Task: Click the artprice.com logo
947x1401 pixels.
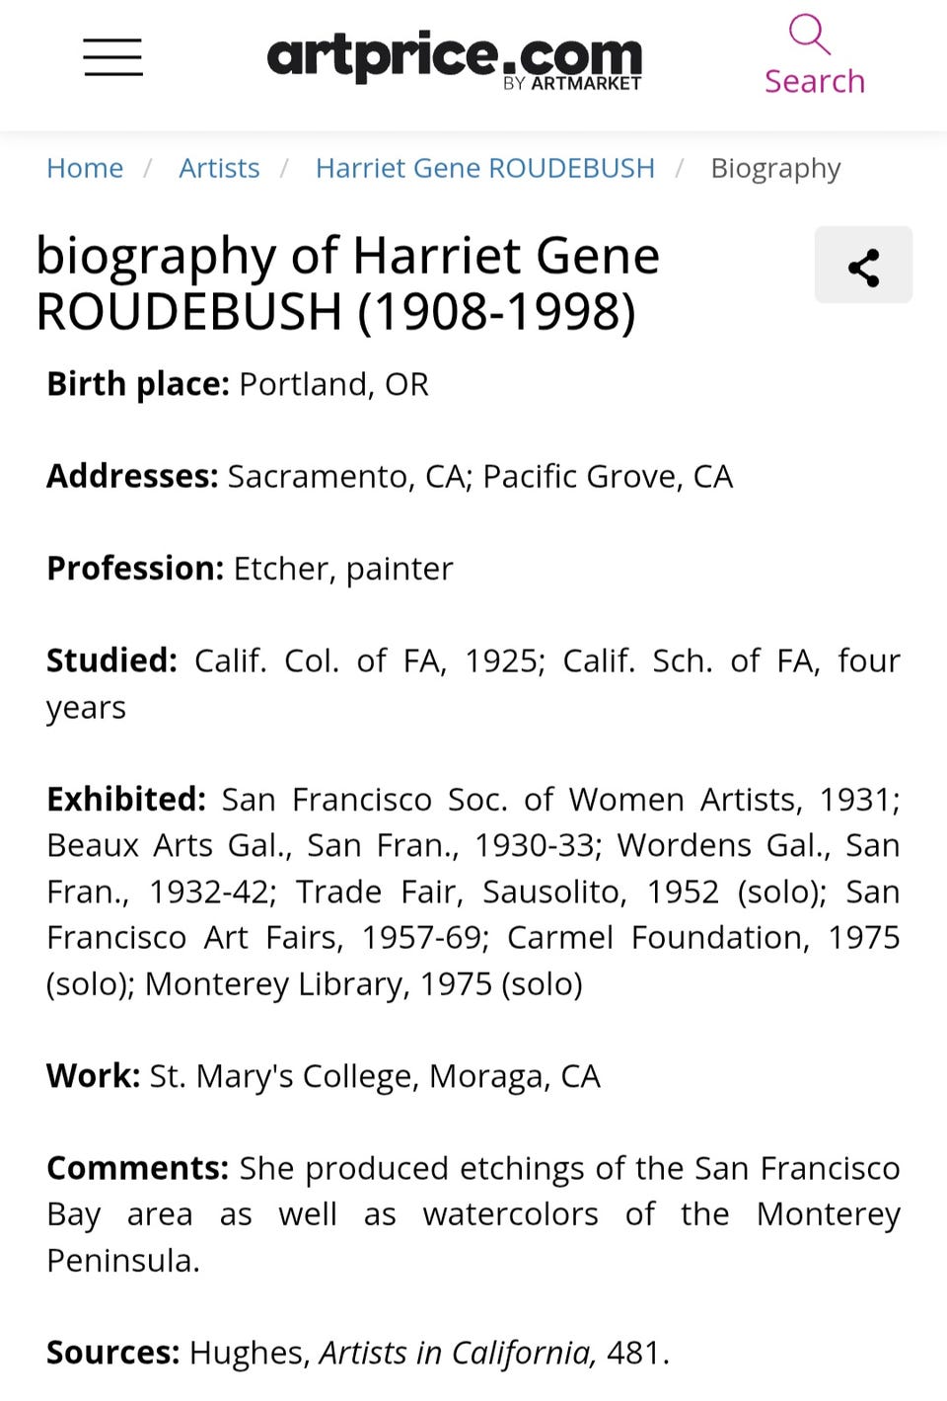Action: pos(455,57)
